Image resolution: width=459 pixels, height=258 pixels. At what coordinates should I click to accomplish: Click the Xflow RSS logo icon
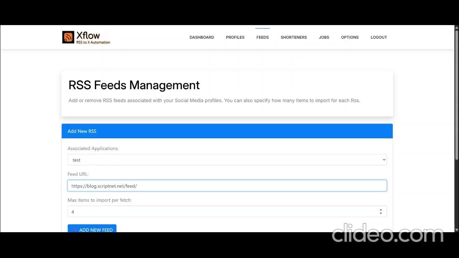tap(68, 37)
